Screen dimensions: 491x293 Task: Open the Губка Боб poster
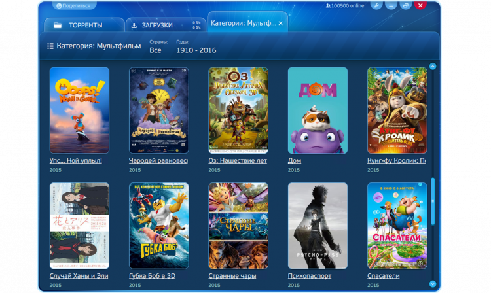(159, 226)
